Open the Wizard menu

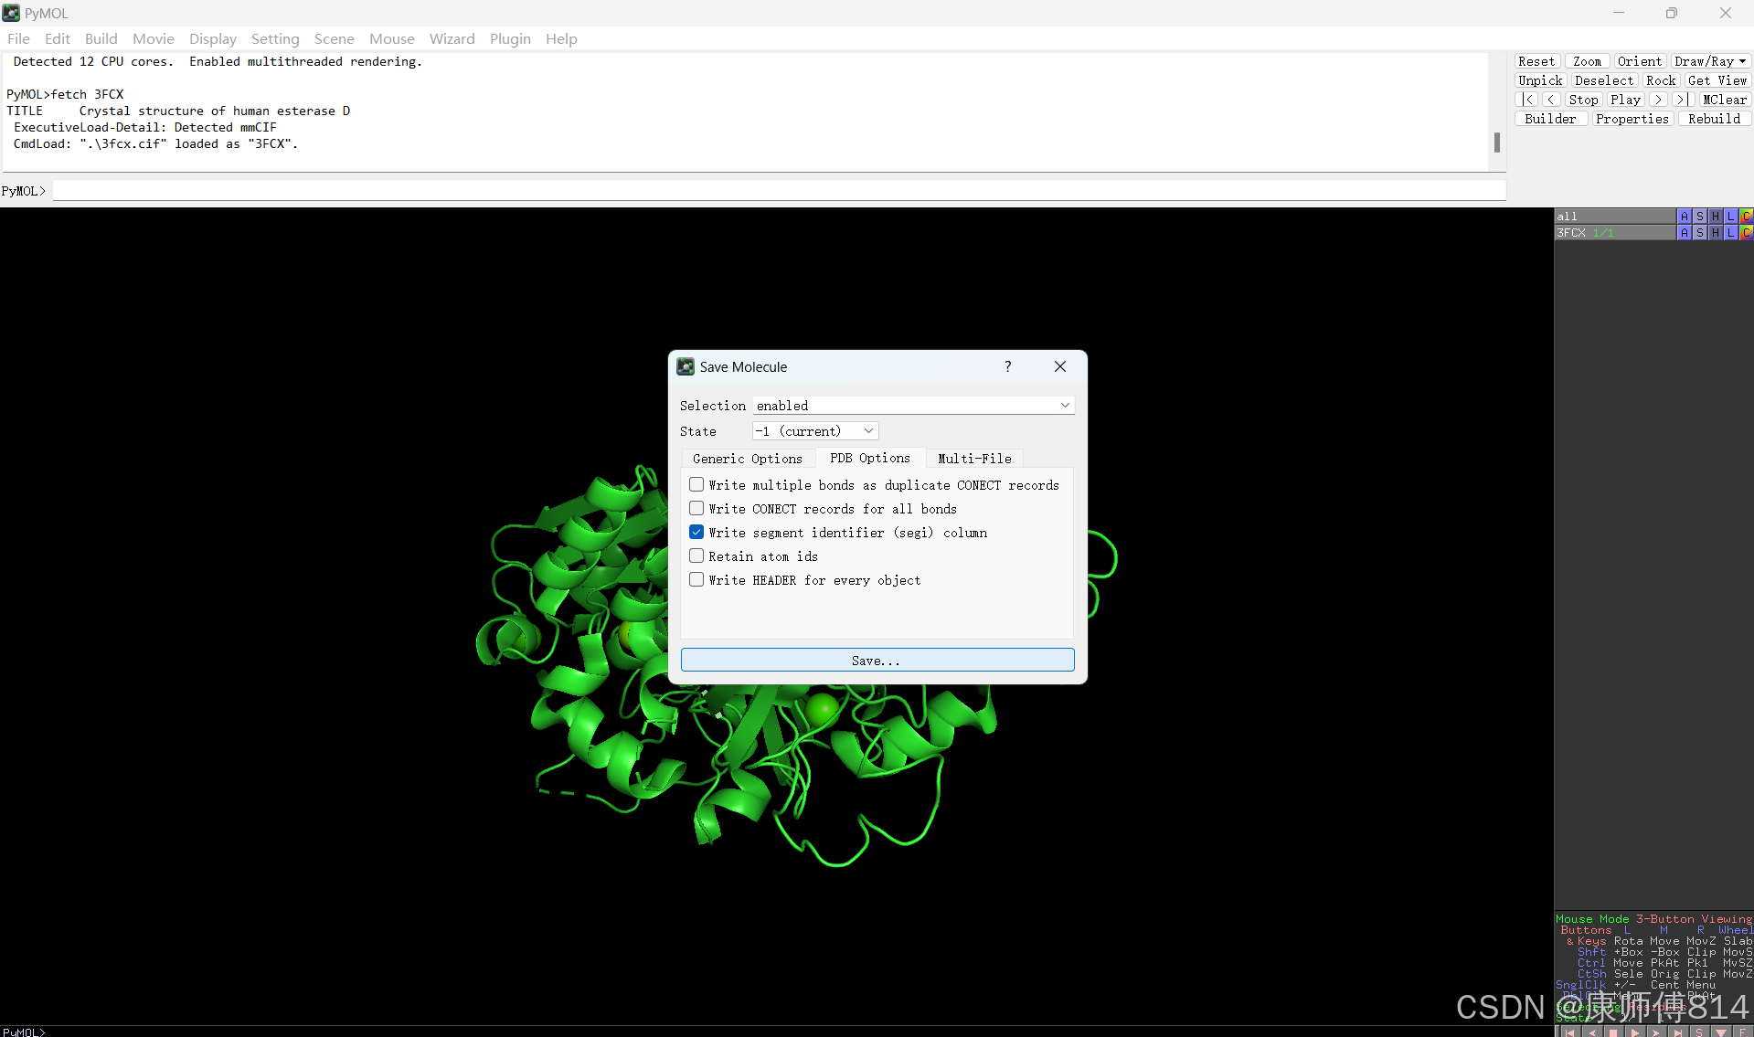coord(452,38)
